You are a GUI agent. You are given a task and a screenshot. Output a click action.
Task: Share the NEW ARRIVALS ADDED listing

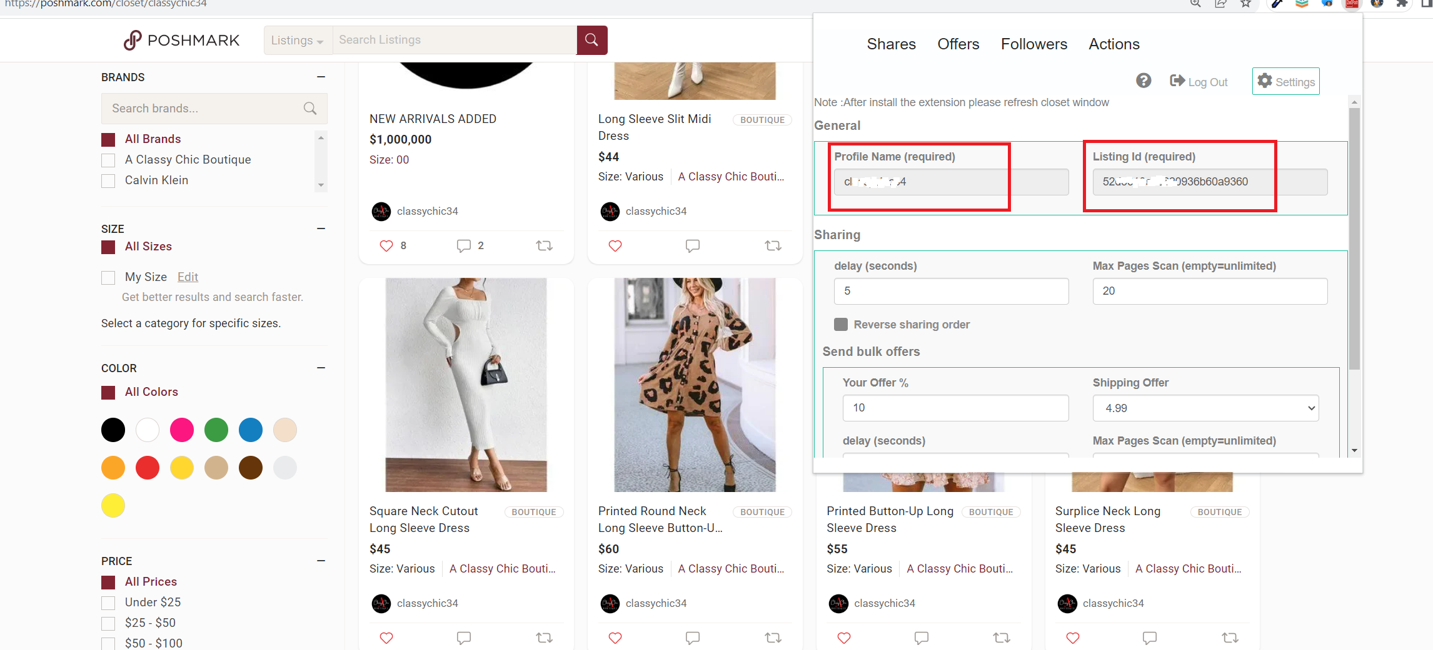click(545, 246)
